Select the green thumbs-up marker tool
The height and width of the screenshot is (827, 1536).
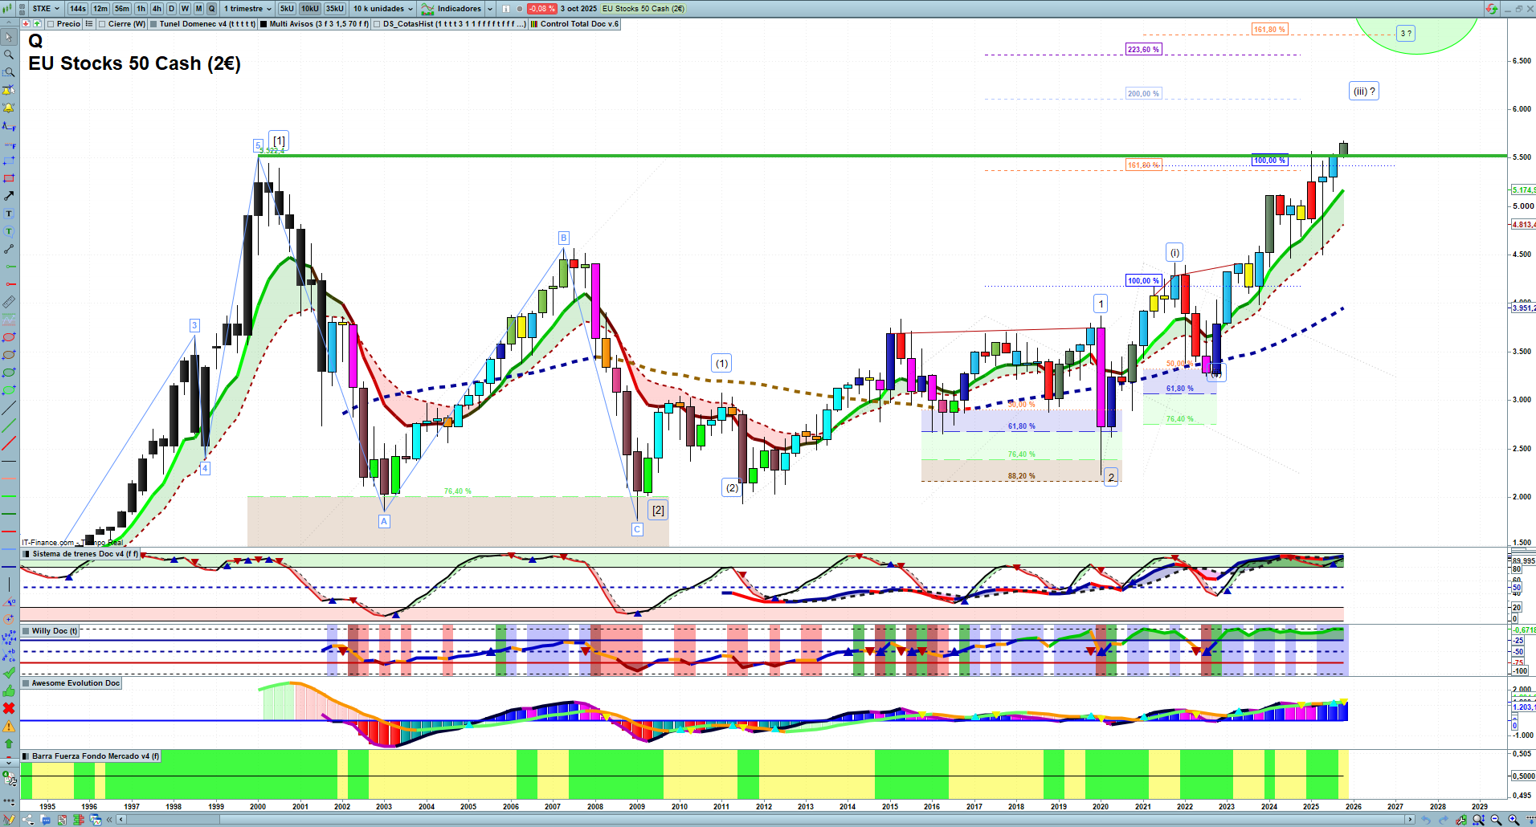click(x=9, y=691)
